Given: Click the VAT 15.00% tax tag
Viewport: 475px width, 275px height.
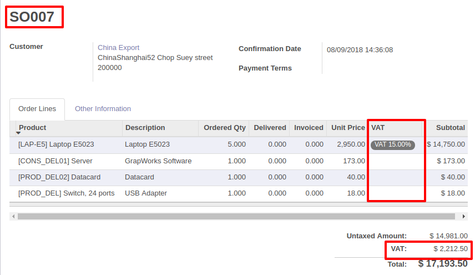Looking at the screenshot, I should tap(393, 144).
